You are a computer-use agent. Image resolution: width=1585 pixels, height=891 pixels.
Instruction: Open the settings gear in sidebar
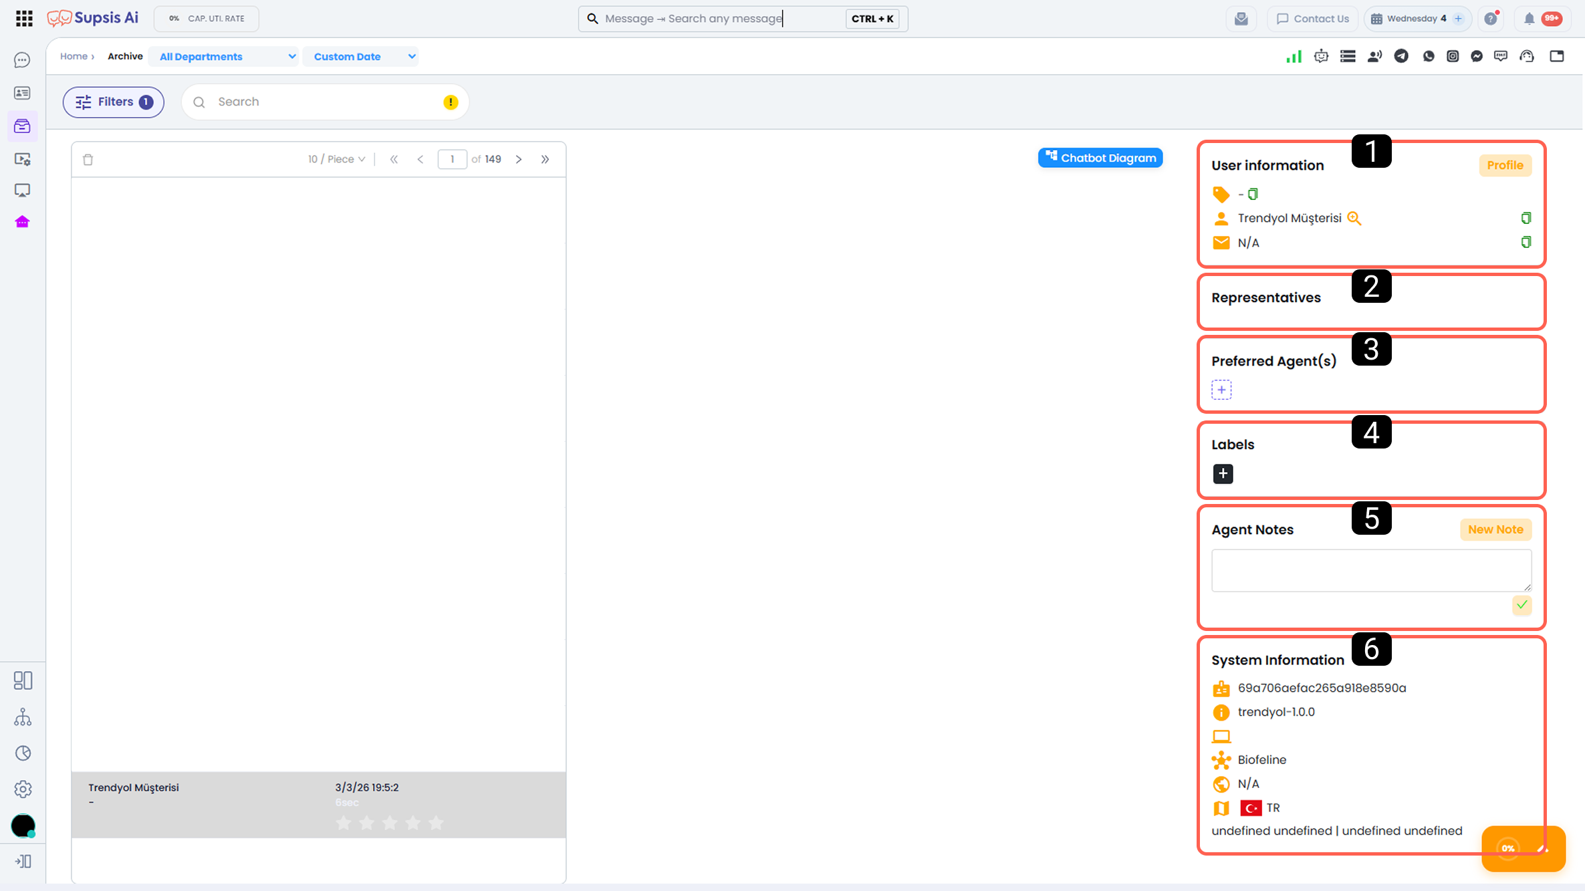pyautogui.click(x=23, y=789)
